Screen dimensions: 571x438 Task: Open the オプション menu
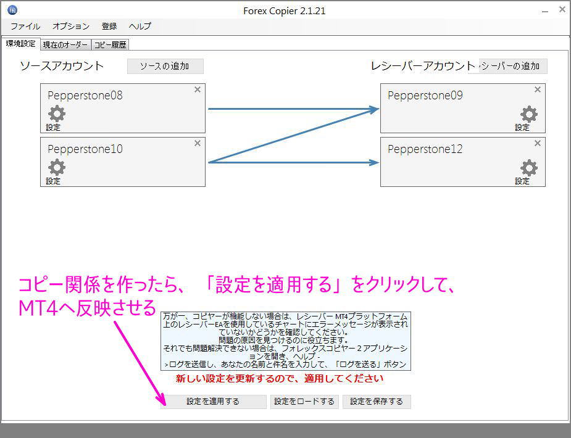pyautogui.click(x=70, y=26)
